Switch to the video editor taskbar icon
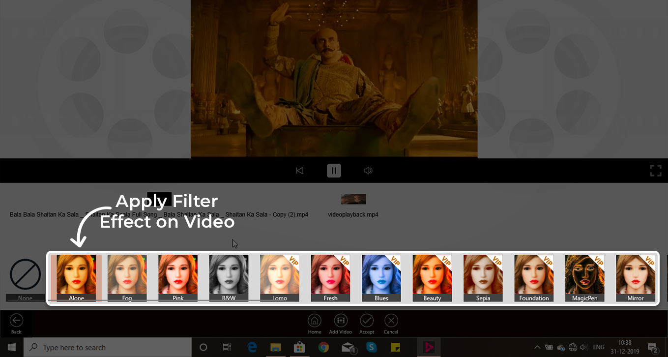Viewport: 668px width, 357px height. point(428,347)
